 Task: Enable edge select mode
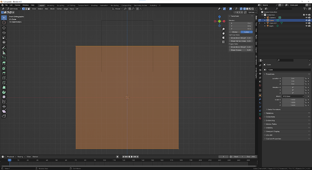26,9
